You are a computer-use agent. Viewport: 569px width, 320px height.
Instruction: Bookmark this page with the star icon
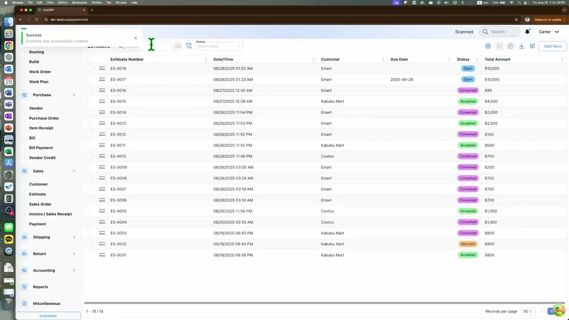[x=516, y=20]
